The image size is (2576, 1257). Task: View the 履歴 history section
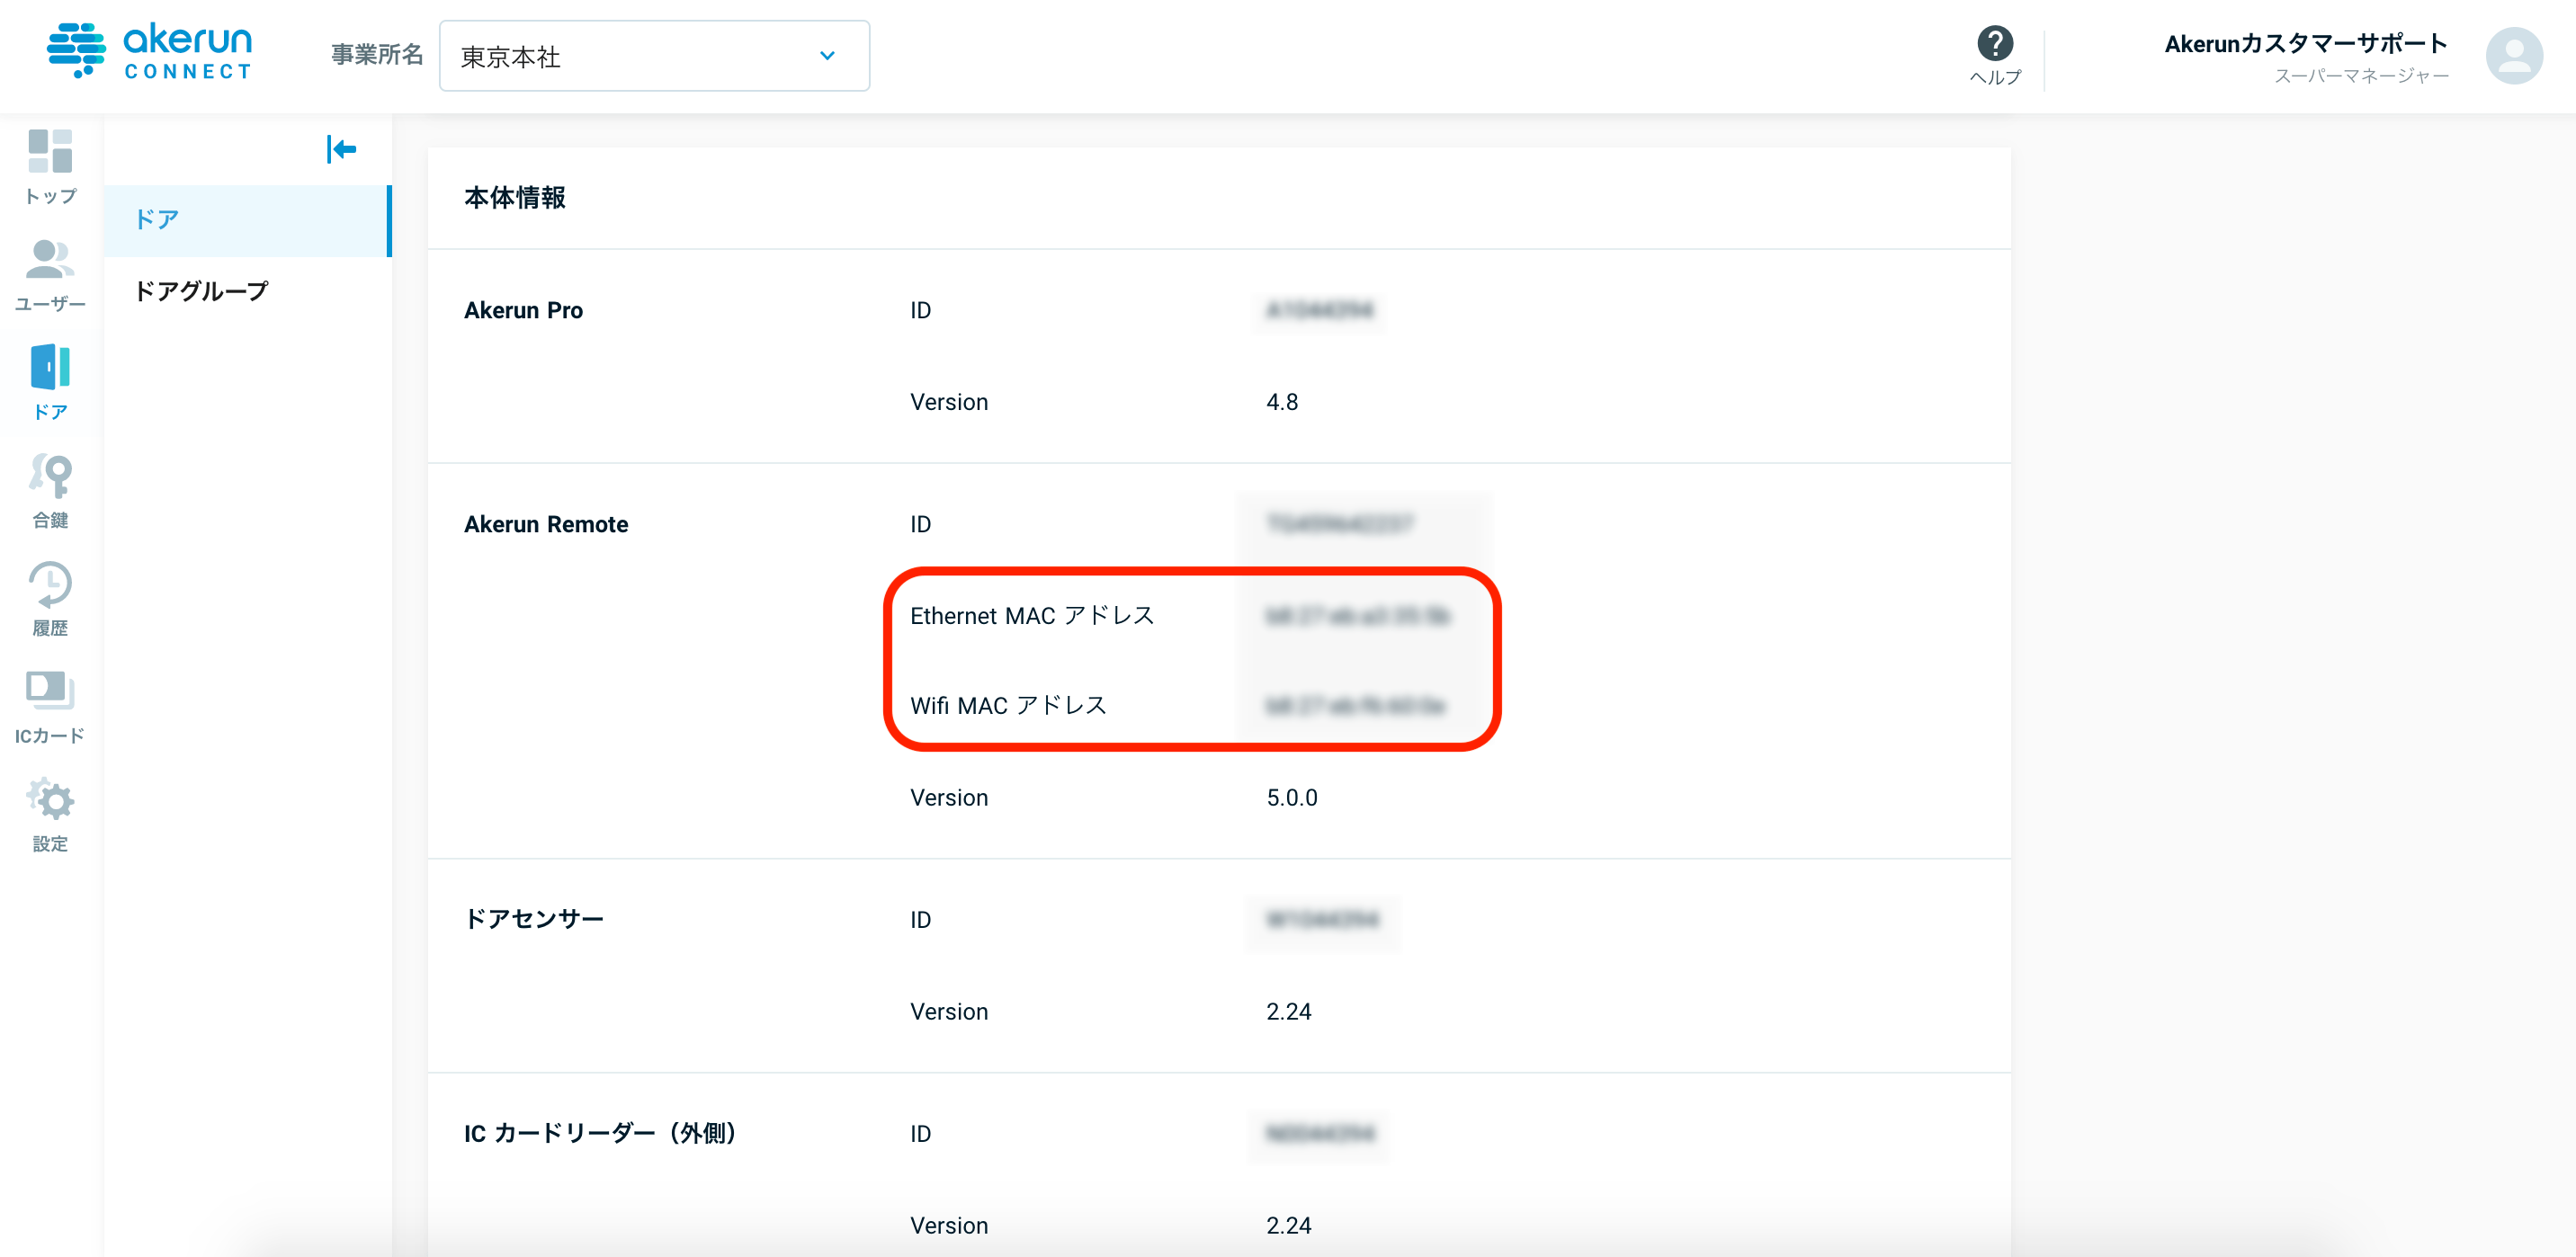coord(50,598)
